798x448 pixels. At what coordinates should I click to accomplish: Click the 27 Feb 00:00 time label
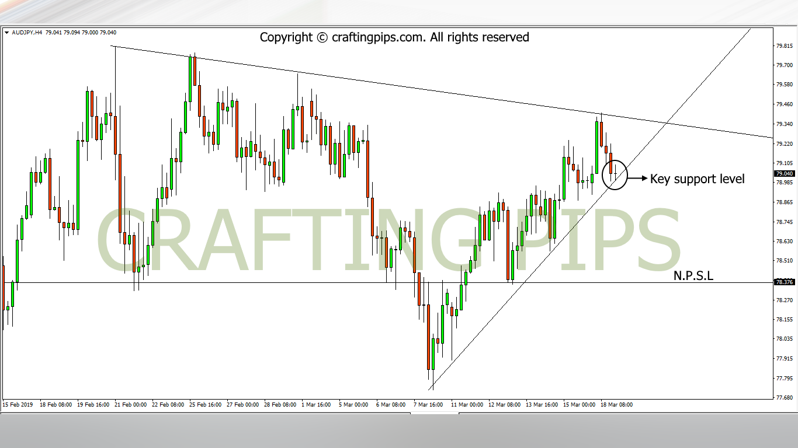(242, 404)
